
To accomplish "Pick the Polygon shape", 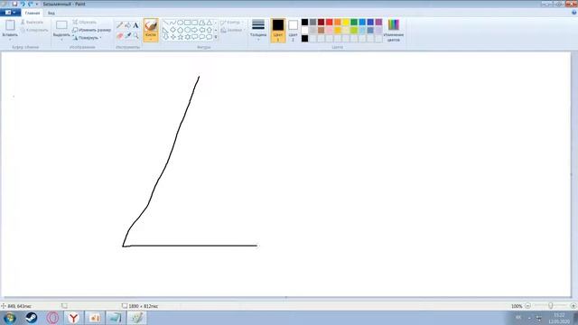I will pyautogui.click(x=202, y=23).
